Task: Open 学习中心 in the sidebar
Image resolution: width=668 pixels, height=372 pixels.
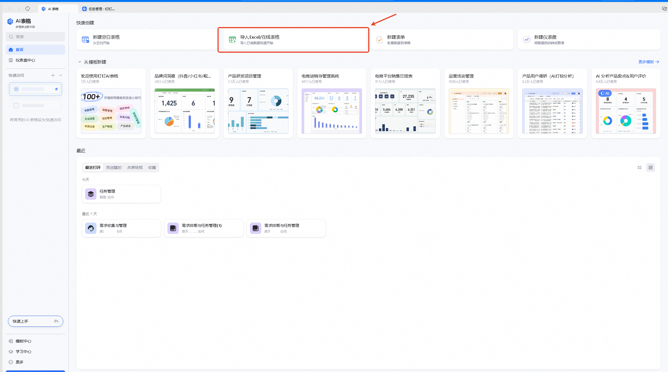Action: click(x=23, y=352)
